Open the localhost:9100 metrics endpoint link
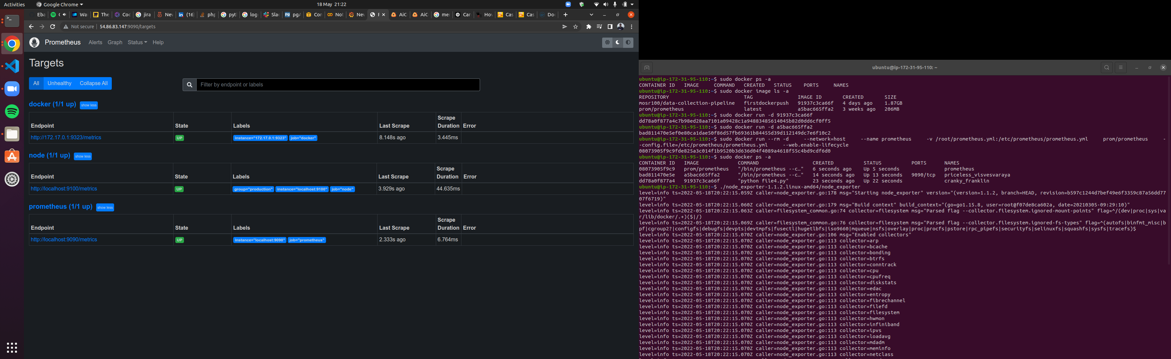Viewport: 1171px width, 359px height. [x=64, y=188]
